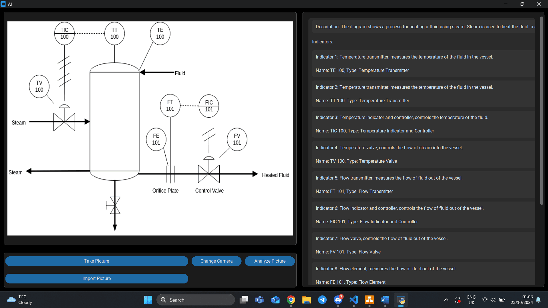This screenshot has height=308, width=548.
Task: Click the orifice plate symbol
Action: click(170, 174)
